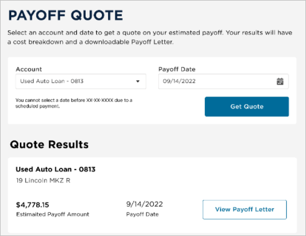
Task: Click the 19 Lincoln MKZ R vehicle text
Action: pos(43,181)
